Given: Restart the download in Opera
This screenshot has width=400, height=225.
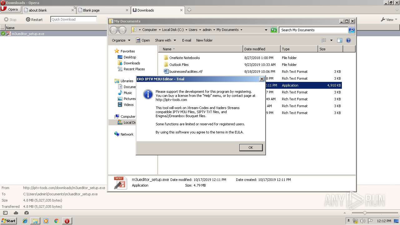Looking at the screenshot, I should tap(34, 19).
